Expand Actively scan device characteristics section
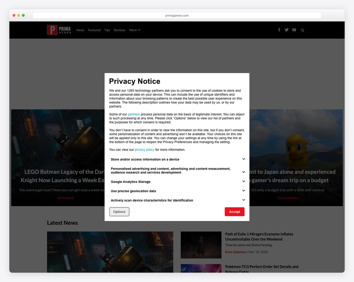Screen dimensions: 354x282 coord(243,200)
